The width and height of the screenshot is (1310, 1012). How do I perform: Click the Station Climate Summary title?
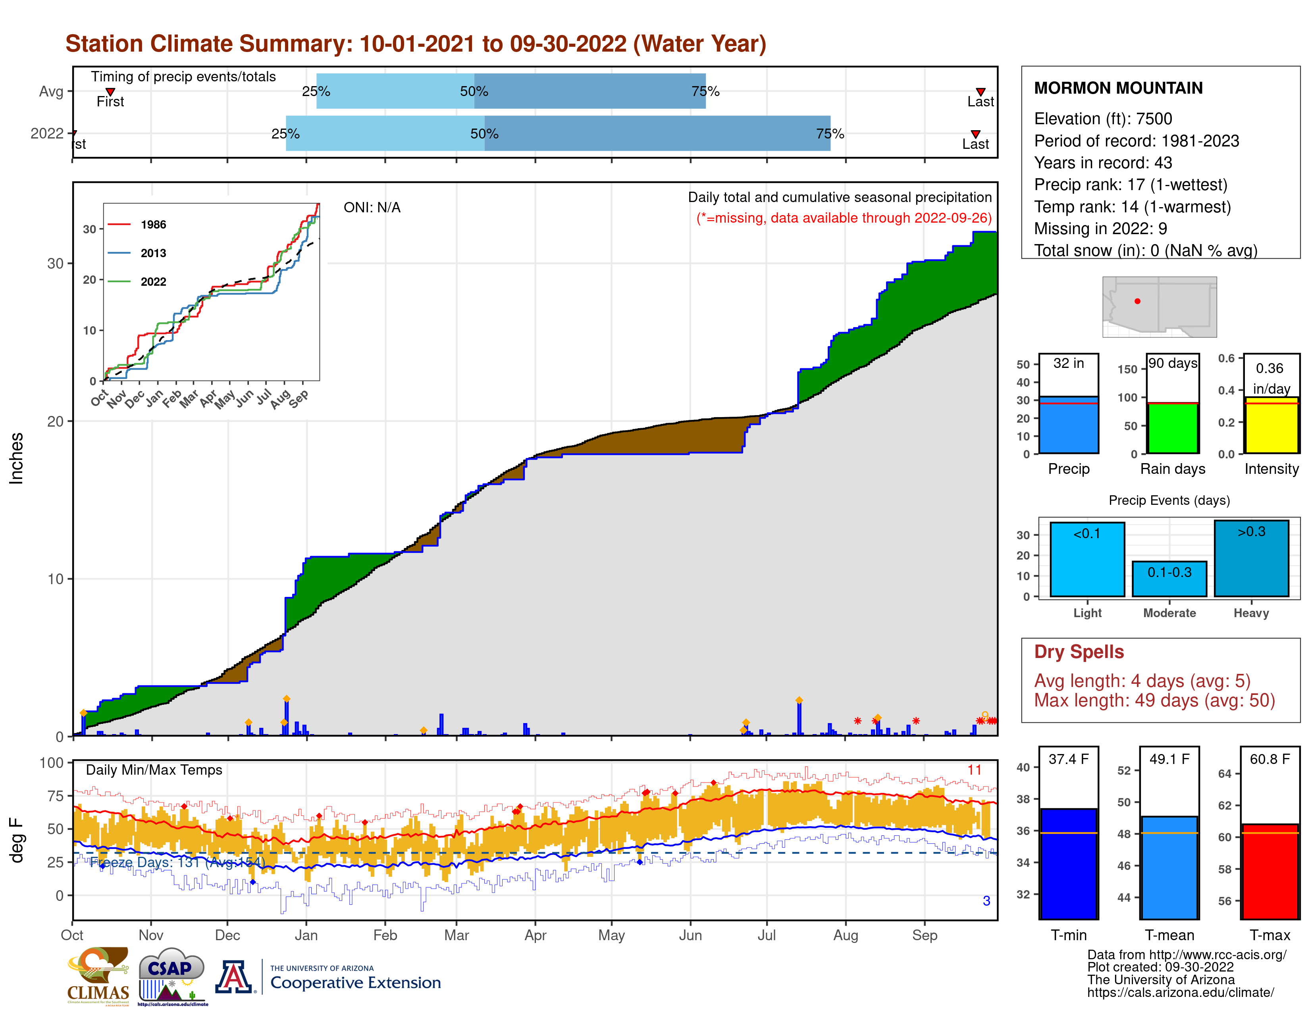[416, 44]
